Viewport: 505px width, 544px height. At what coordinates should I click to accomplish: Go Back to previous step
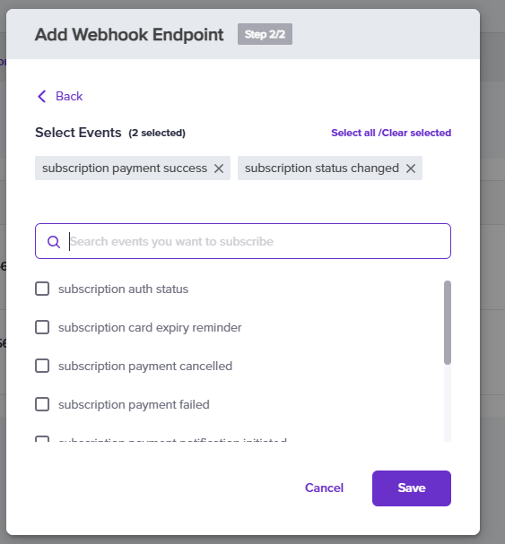(69, 96)
